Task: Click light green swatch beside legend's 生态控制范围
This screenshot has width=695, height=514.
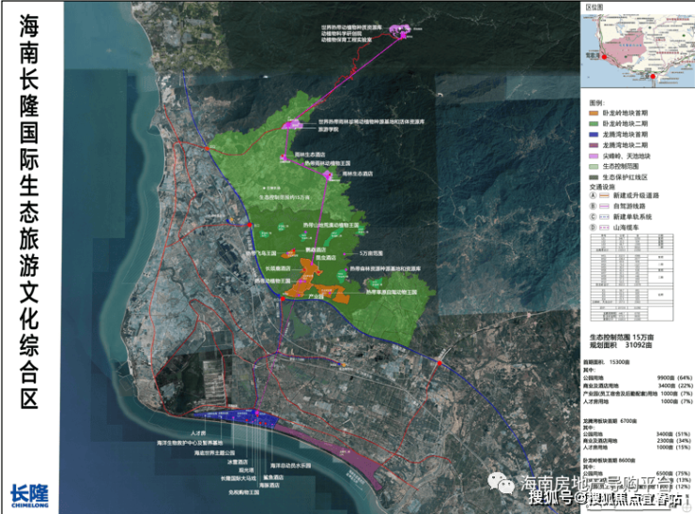Action: [x=594, y=166]
